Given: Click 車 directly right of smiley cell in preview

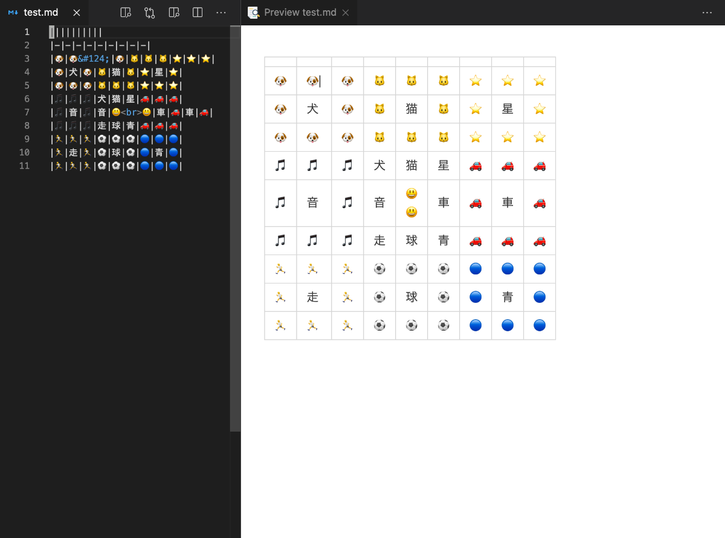Looking at the screenshot, I should (x=443, y=203).
